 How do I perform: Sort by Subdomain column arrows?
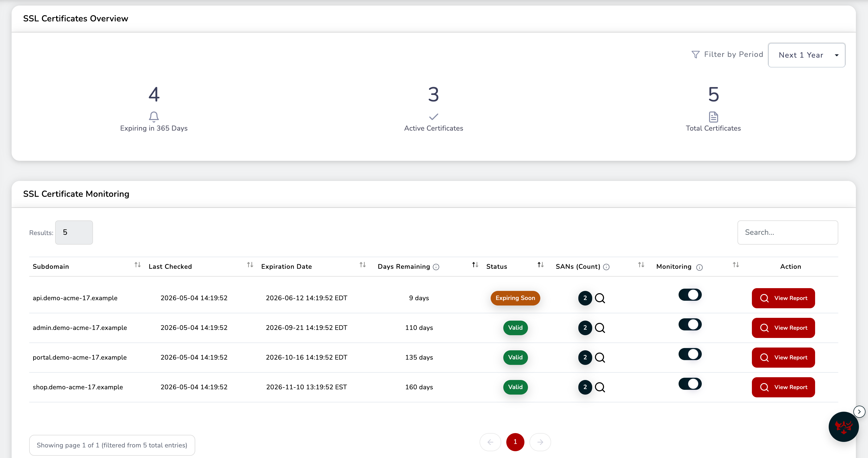[x=138, y=265]
